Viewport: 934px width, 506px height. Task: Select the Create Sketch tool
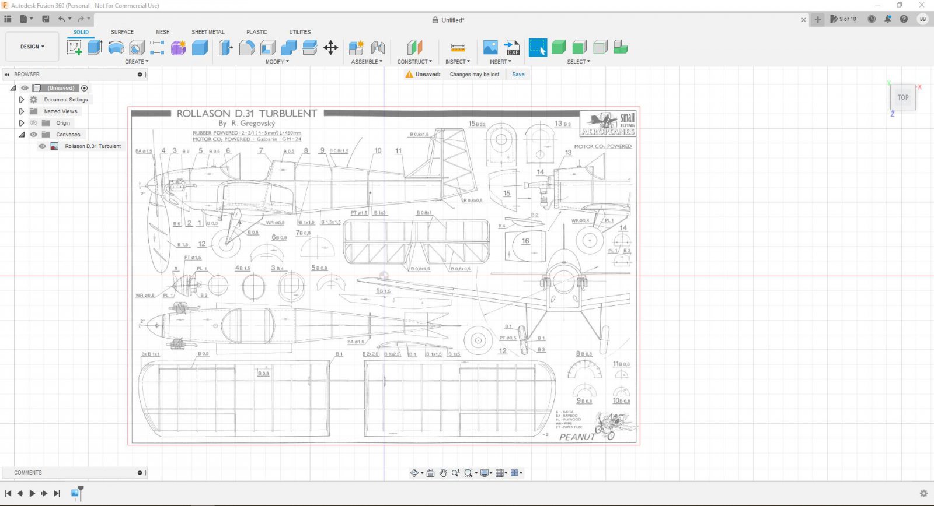click(x=75, y=48)
